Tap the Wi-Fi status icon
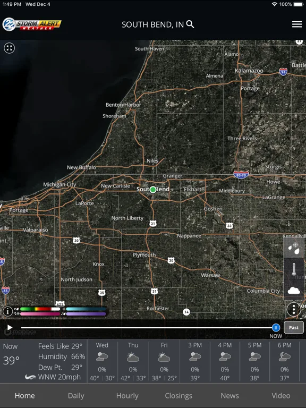 click(274, 4)
